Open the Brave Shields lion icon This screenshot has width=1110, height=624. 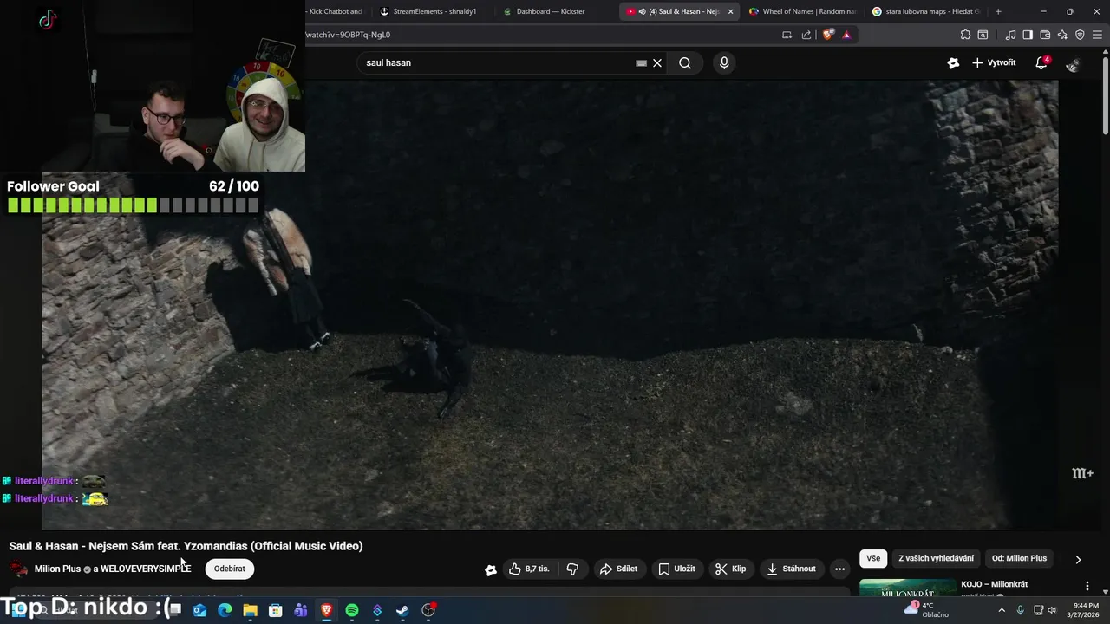[828, 35]
